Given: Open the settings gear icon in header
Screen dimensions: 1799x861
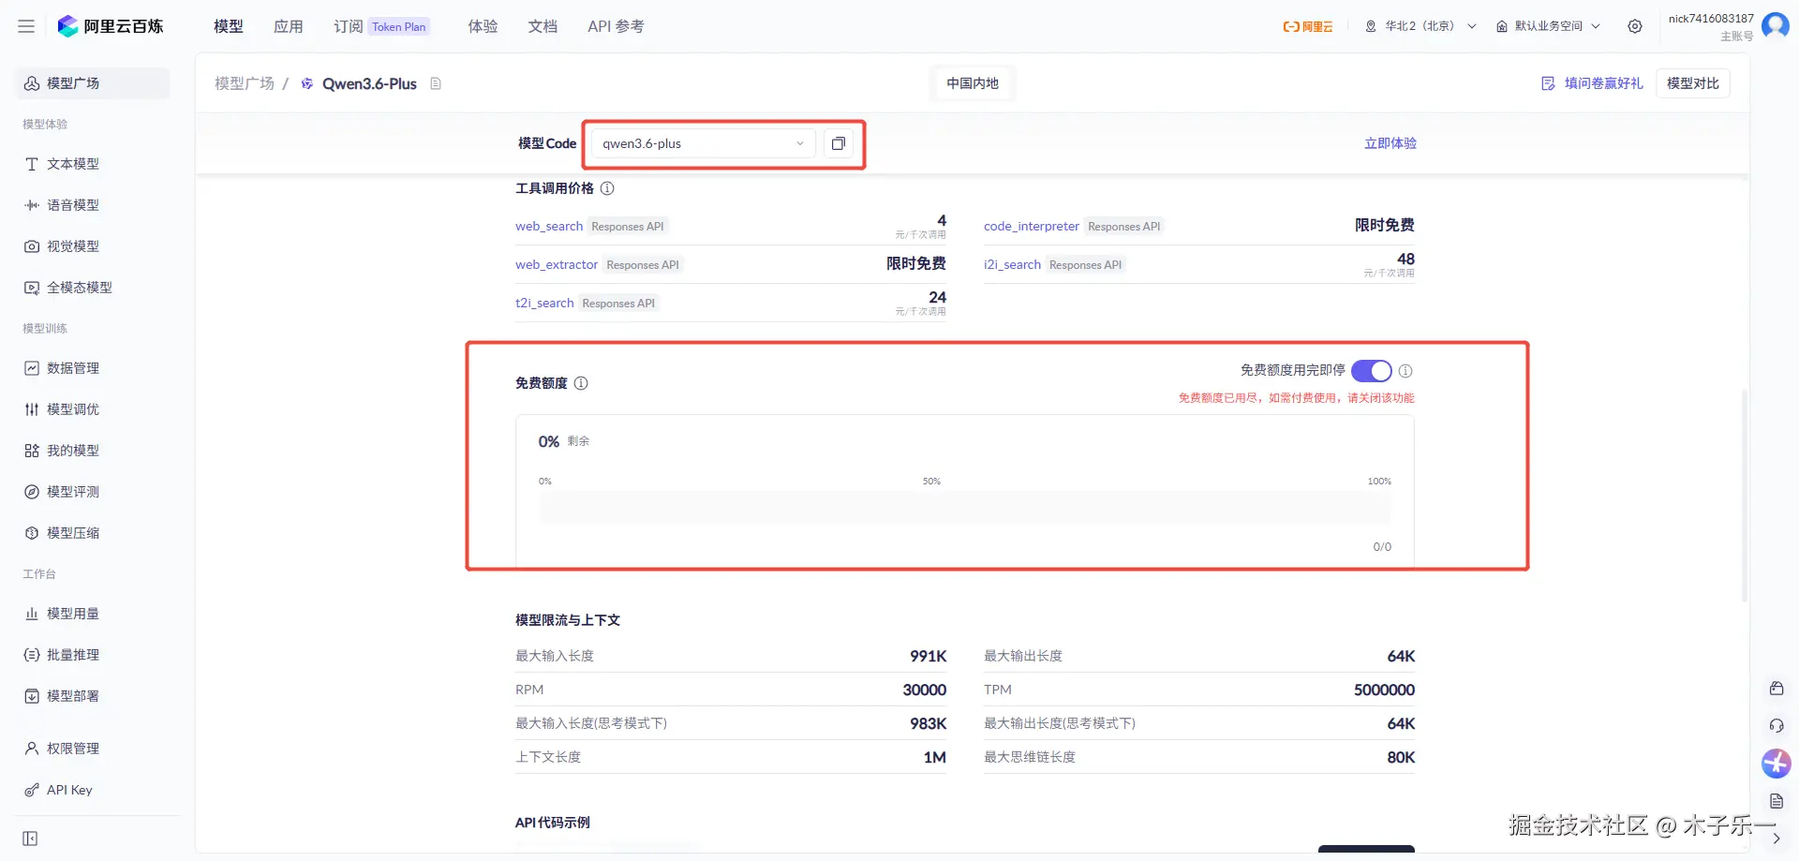Looking at the screenshot, I should tap(1635, 26).
